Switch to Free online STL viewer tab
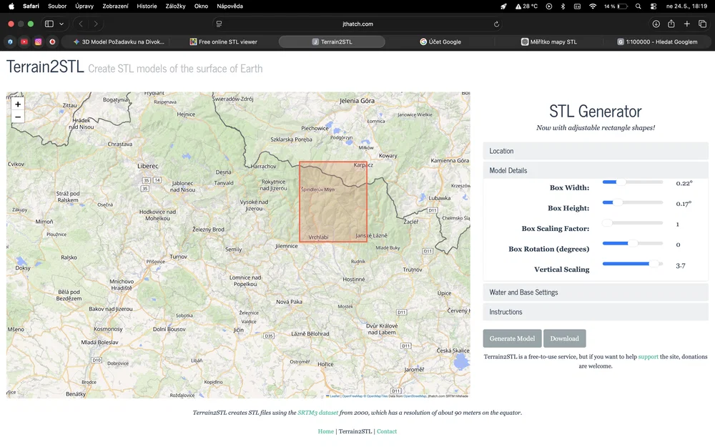 tap(223, 41)
